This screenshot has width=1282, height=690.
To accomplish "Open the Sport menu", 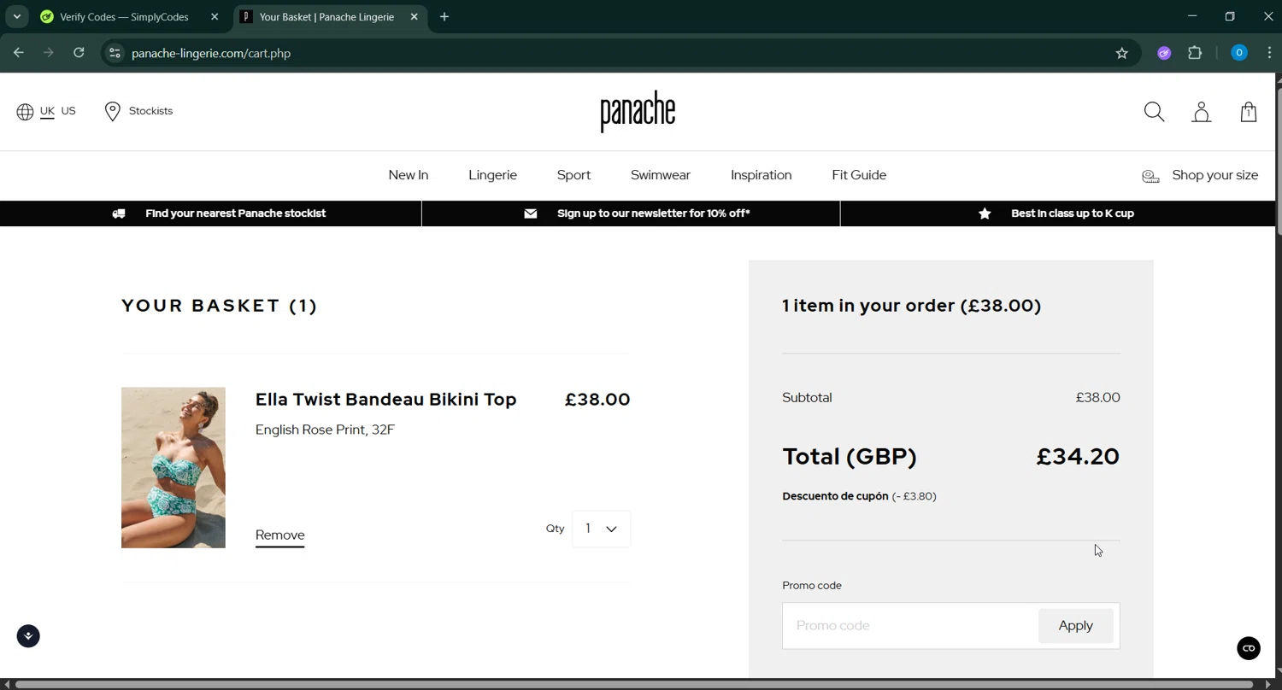I will pos(573,175).
